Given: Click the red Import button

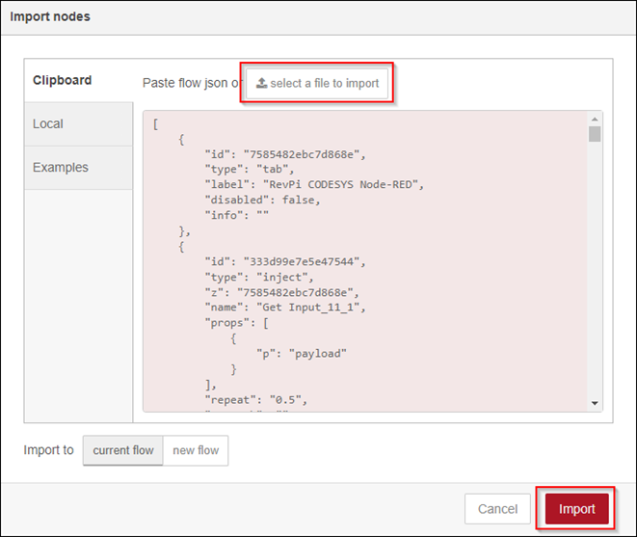Looking at the screenshot, I should [576, 509].
